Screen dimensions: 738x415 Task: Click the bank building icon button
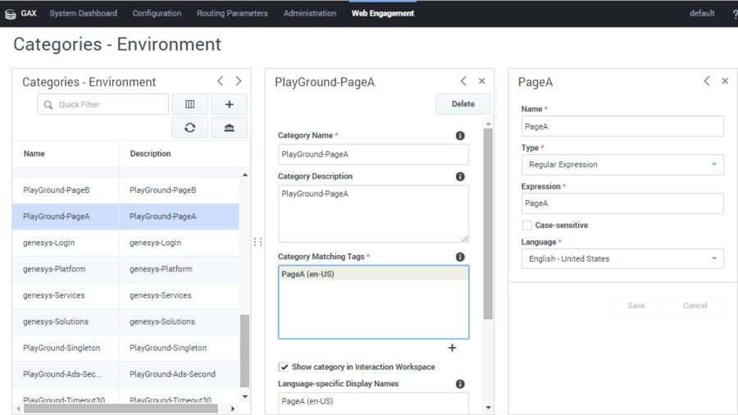coord(230,127)
